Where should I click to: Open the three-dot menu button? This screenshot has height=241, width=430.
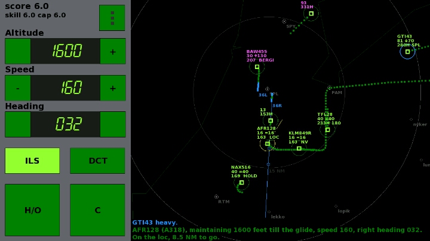112,18
